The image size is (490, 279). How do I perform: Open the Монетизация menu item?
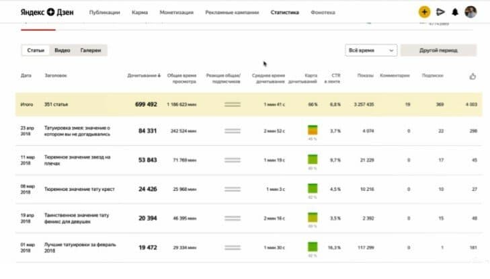tap(177, 13)
